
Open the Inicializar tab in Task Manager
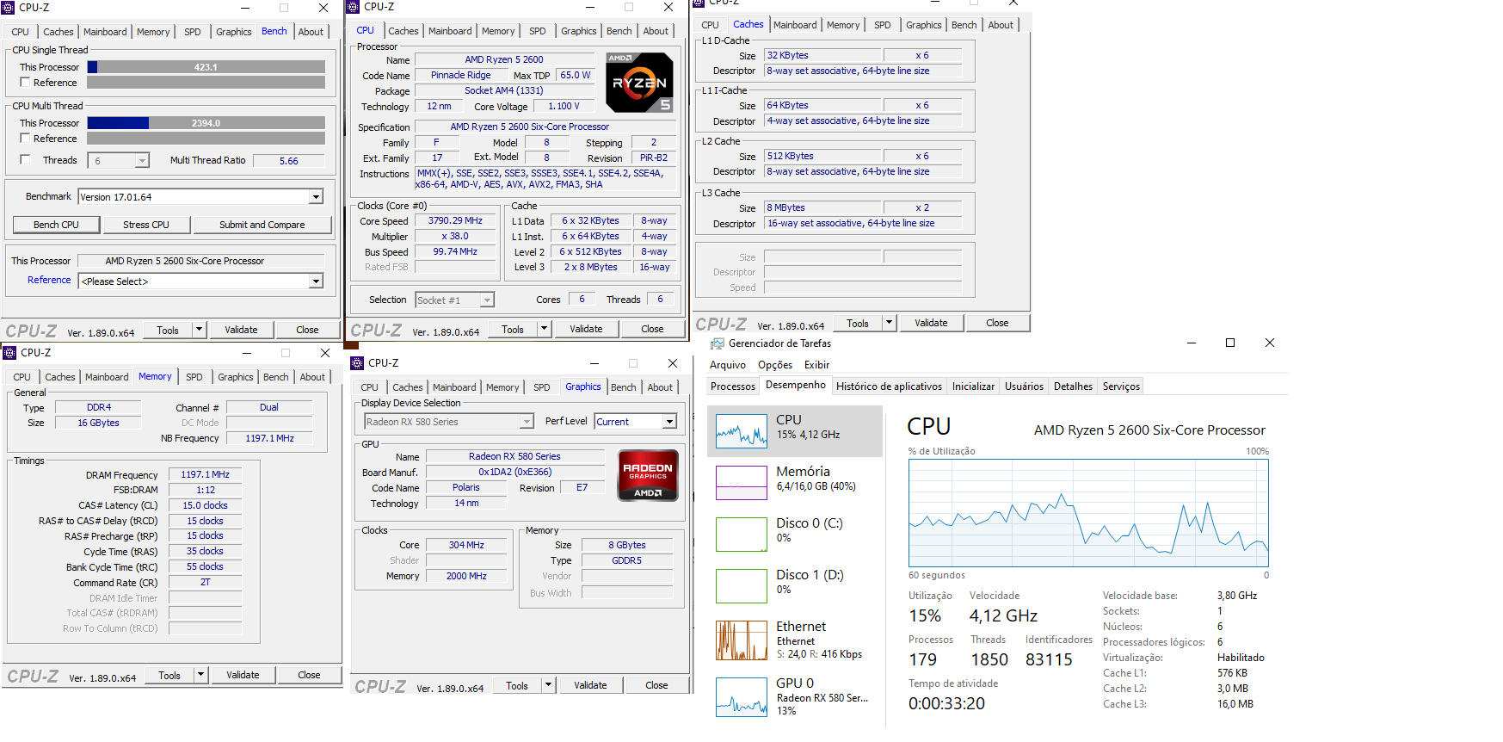(x=973, y=386)
